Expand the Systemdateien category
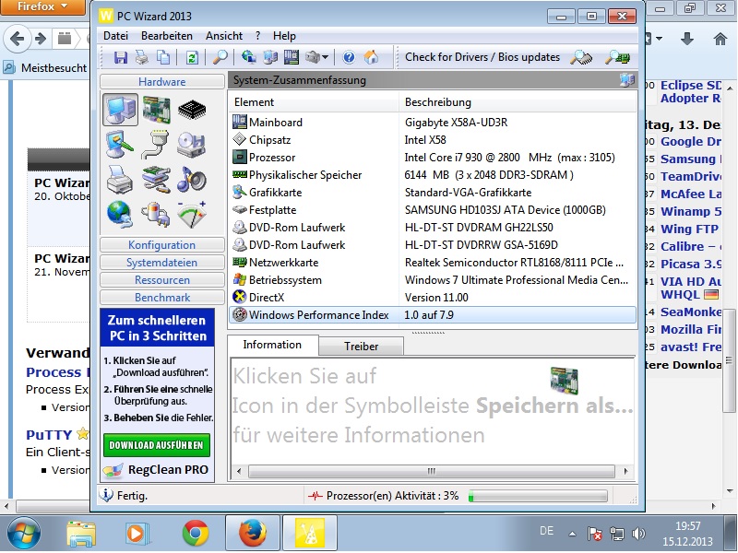This screenshot has height=553, width=738. pos(162,263)
